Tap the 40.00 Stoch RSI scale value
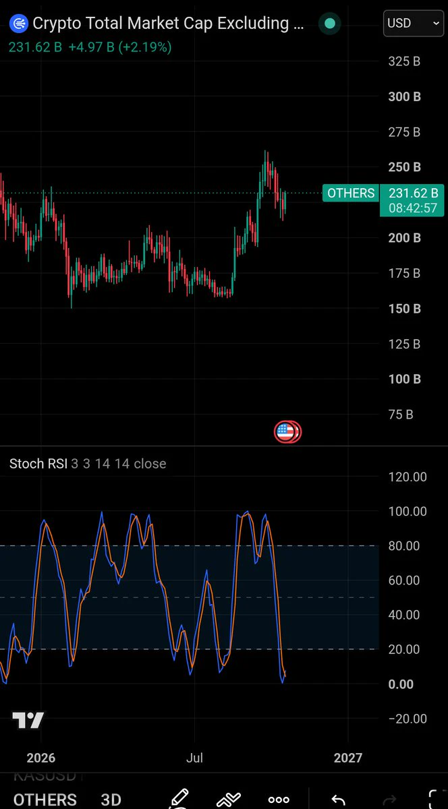The width and height of the screenshot is (448, 809). (404, 615)
